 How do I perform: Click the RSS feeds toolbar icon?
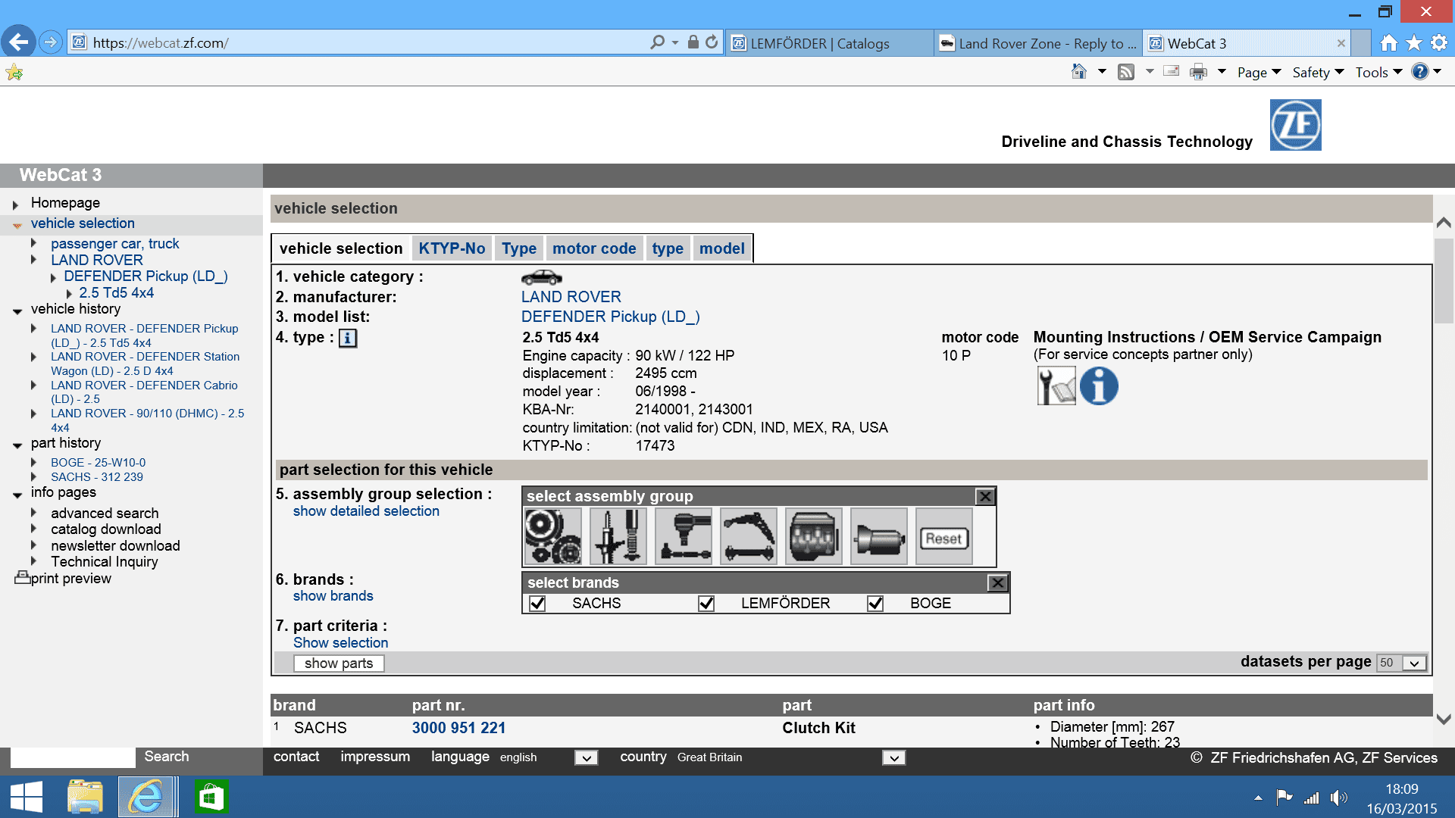point(1126,72)
